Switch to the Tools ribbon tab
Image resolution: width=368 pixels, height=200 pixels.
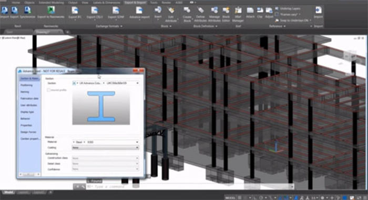154,3
